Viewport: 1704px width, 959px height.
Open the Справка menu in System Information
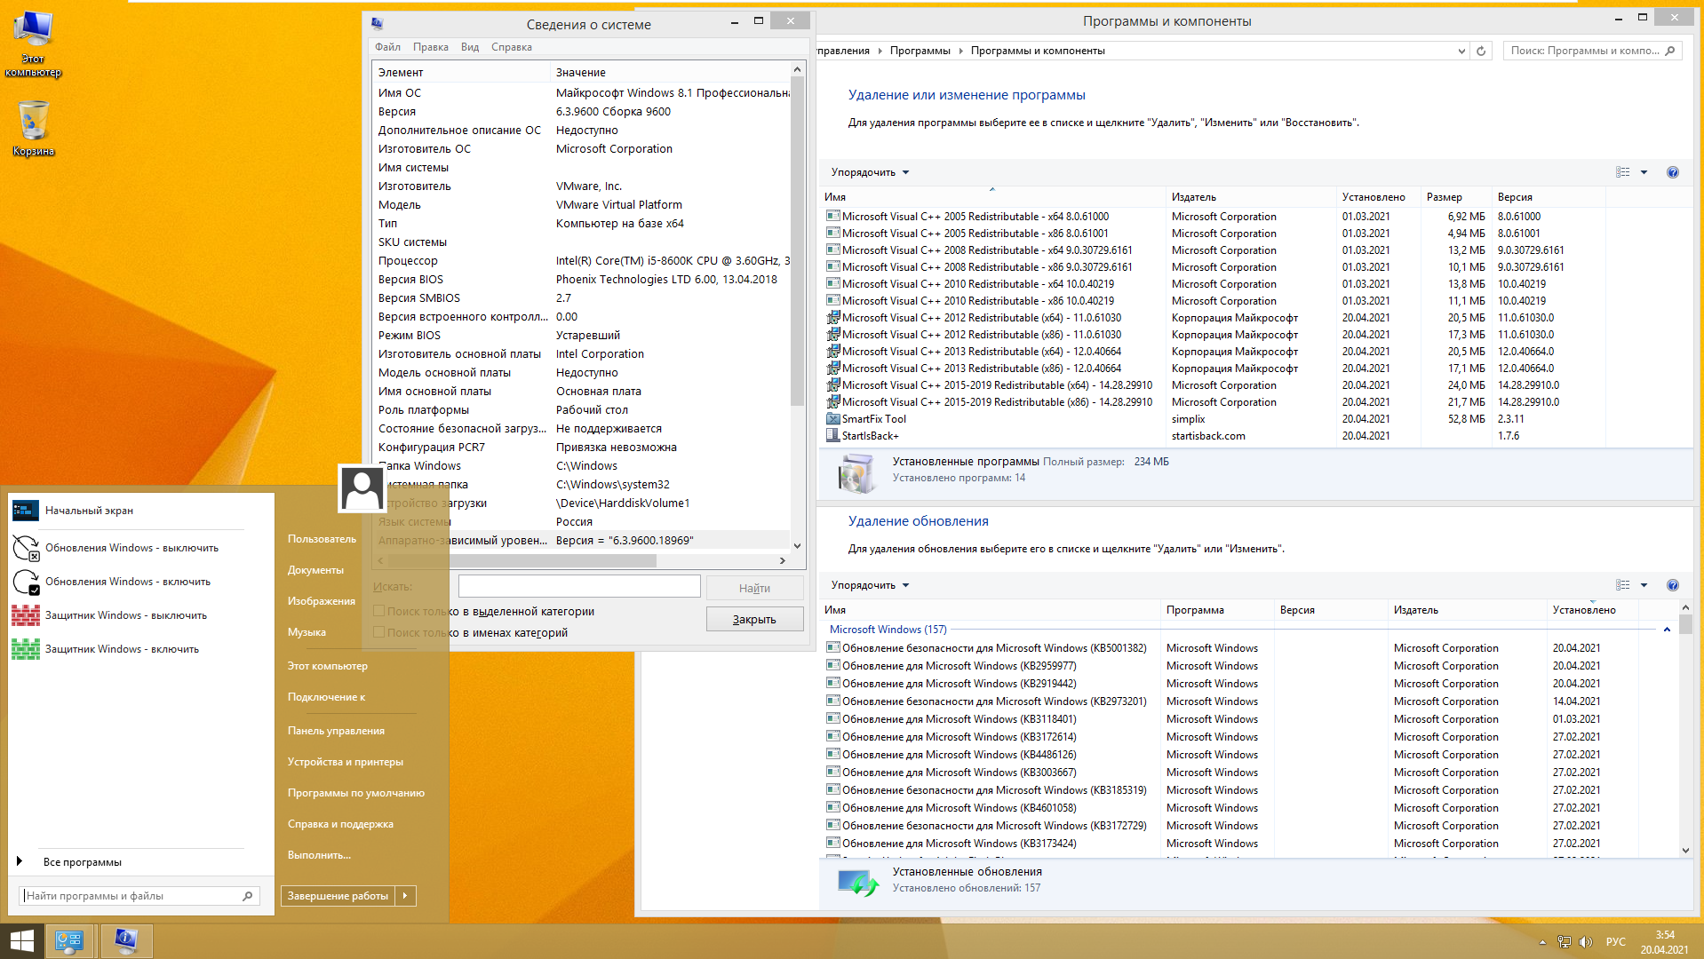(511, 47)
